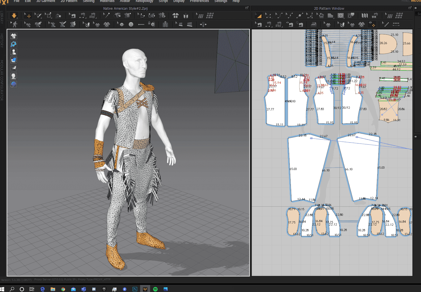Activate the 3D pen select mesh tool

coord(38,16)
